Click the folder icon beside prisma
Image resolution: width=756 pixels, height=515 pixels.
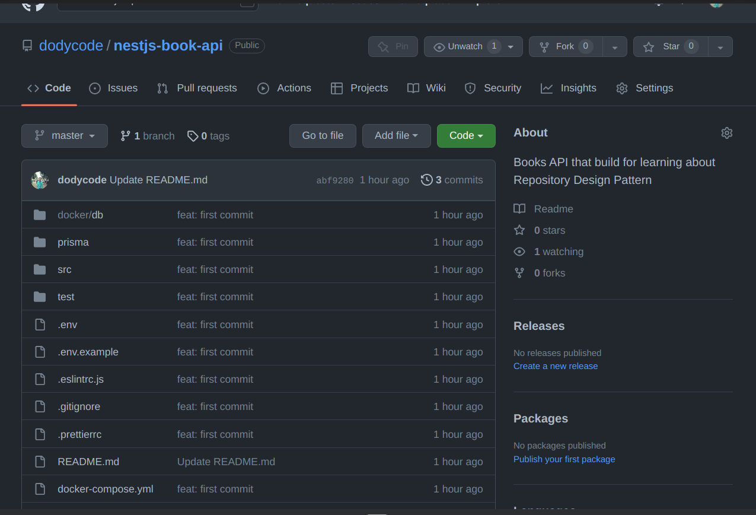(39, 241)
